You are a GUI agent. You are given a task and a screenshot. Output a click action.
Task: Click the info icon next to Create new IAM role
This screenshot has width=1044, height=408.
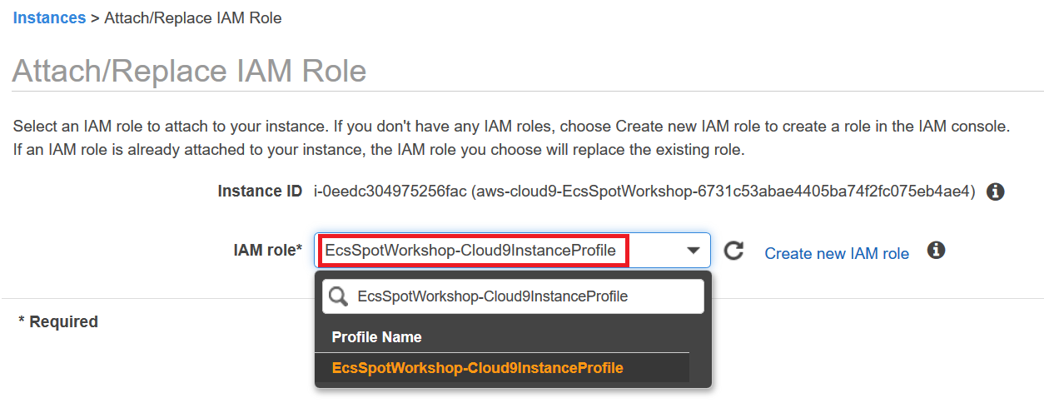click(936, 250)
